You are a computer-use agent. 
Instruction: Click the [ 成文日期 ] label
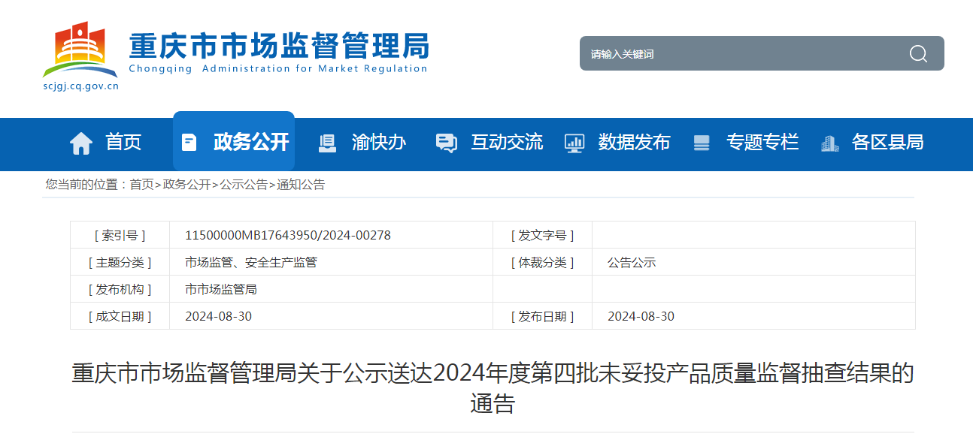120,316
